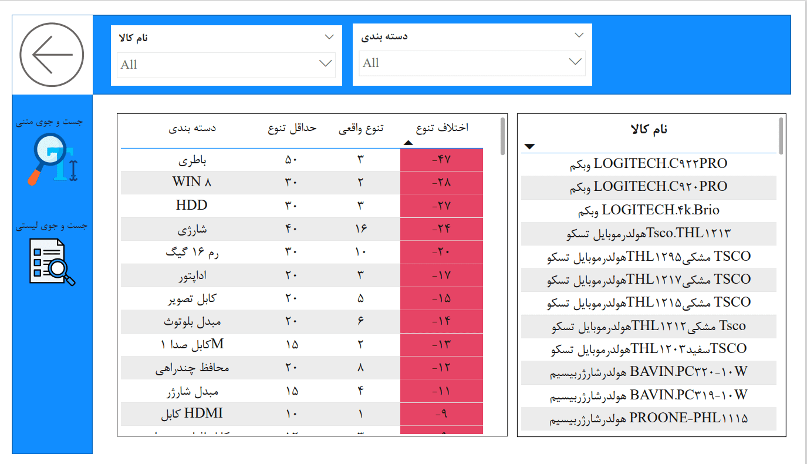Select TSCO THL۱۲۱۷ مشکی holder row
Screen dimensions: 807x464
pos(649,280)
